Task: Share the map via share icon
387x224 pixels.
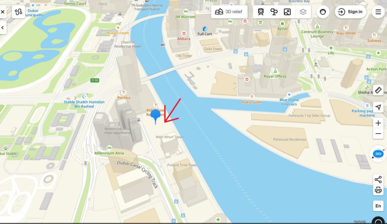Action: (x=378, y=180)
